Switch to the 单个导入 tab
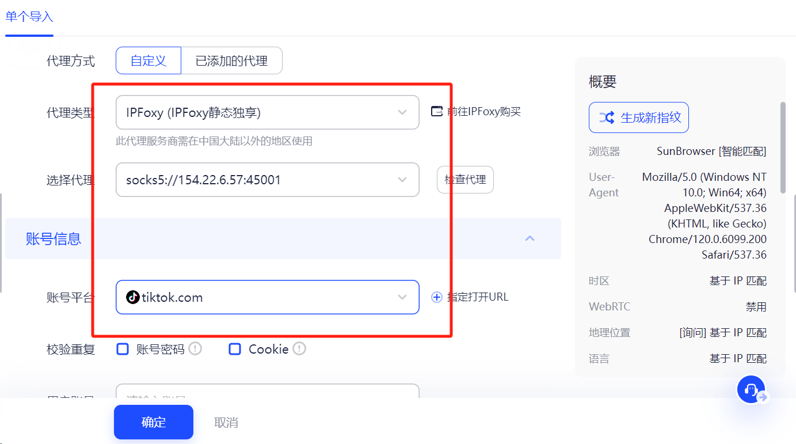796x444 pixels. click(29, 16)
